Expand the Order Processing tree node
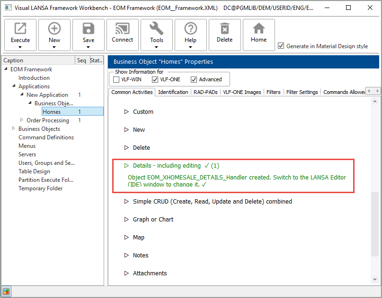Image resolution: width=382 pixels, height=298 pixels. 22,120
